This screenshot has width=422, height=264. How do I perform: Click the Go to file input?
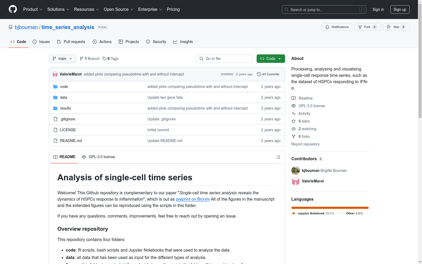click(224, 59)
